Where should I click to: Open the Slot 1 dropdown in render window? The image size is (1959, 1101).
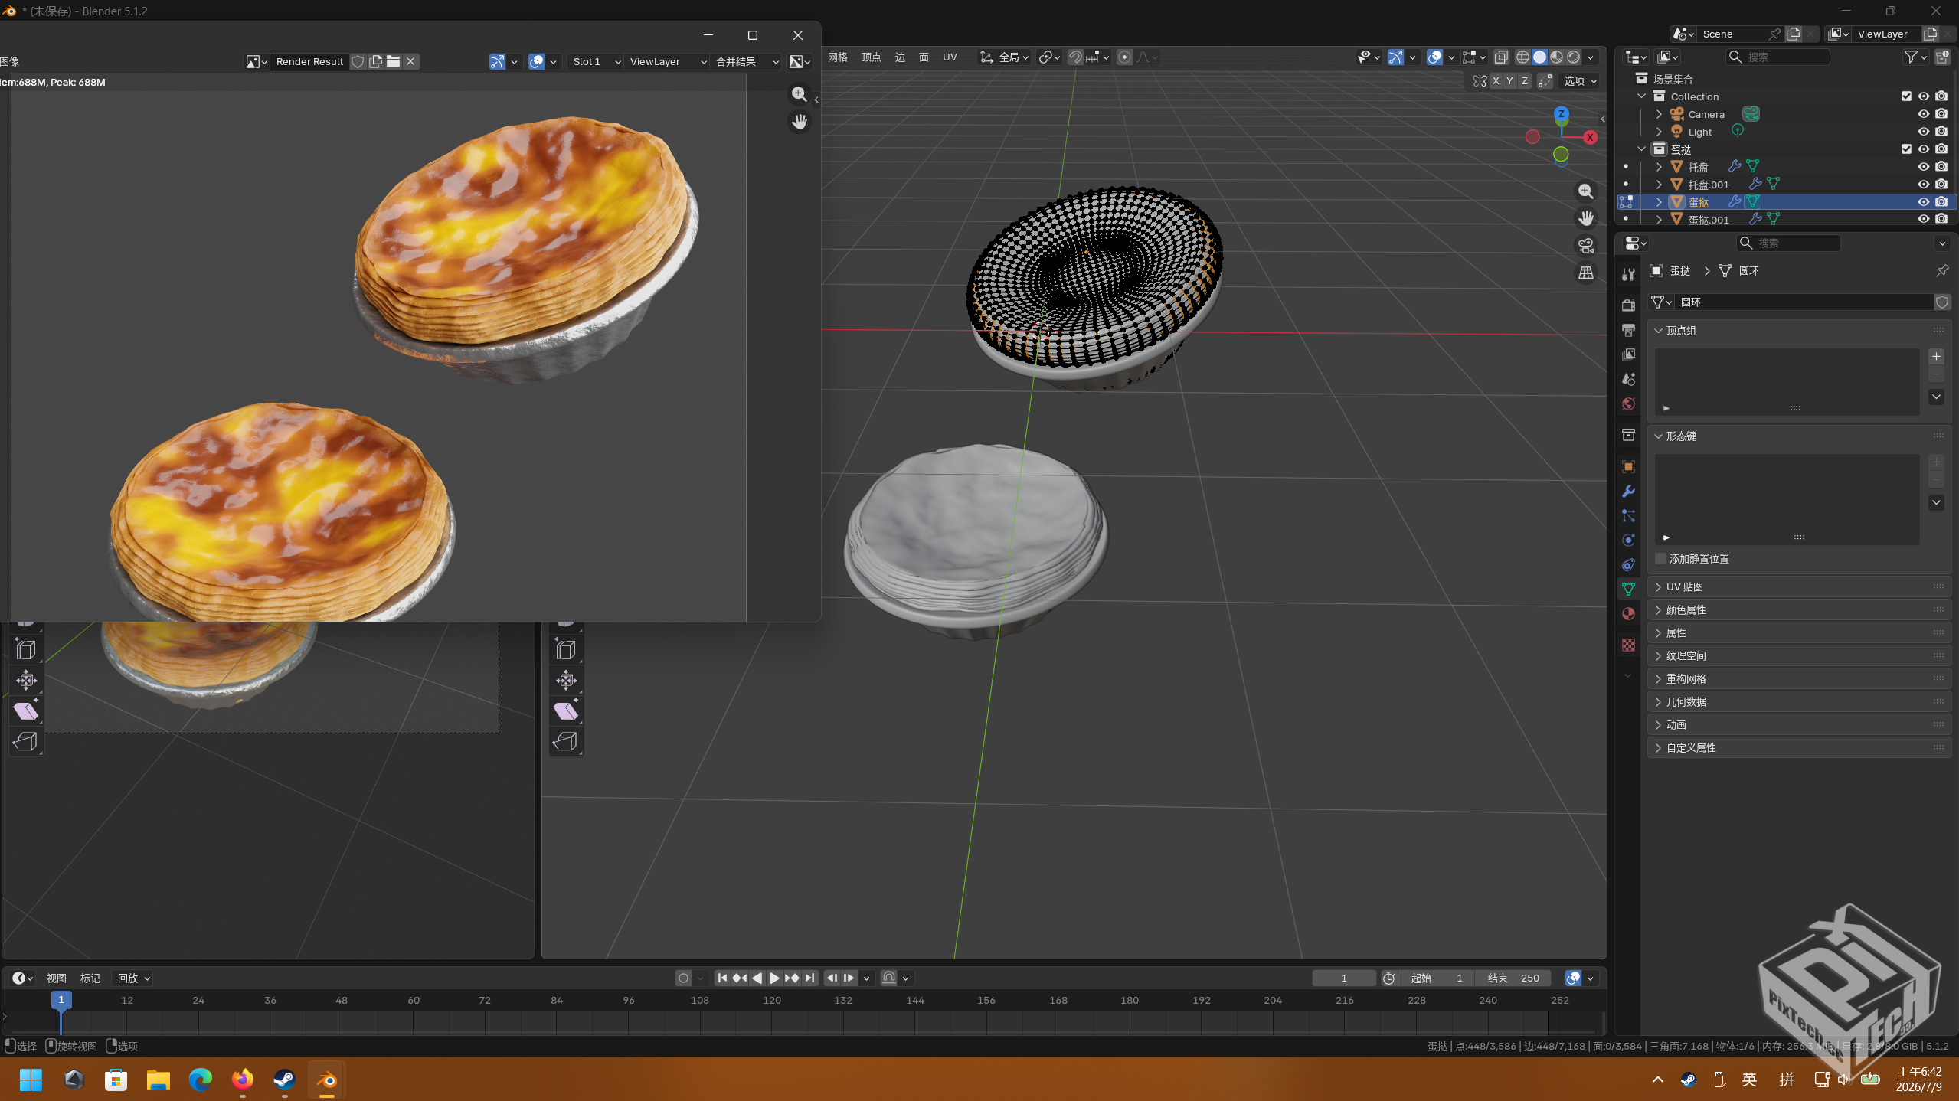(x=596, y=61)
